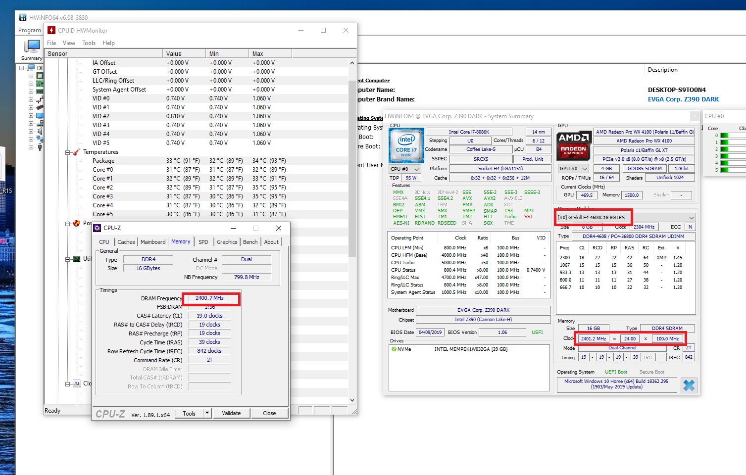Switch to the Bench tab in CPU-Z
Image resolution: width=746 pixels, height=475 pixels.
[x=250, y=242]
